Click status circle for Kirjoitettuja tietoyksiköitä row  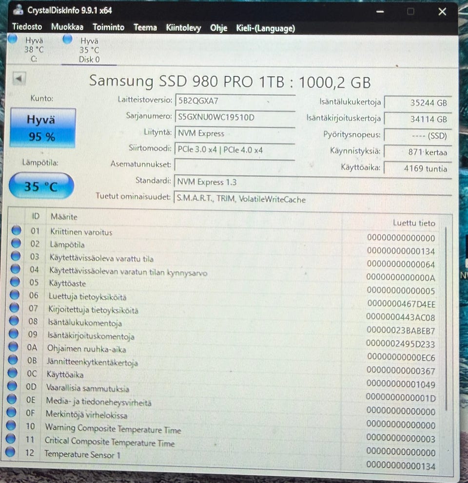14,307
